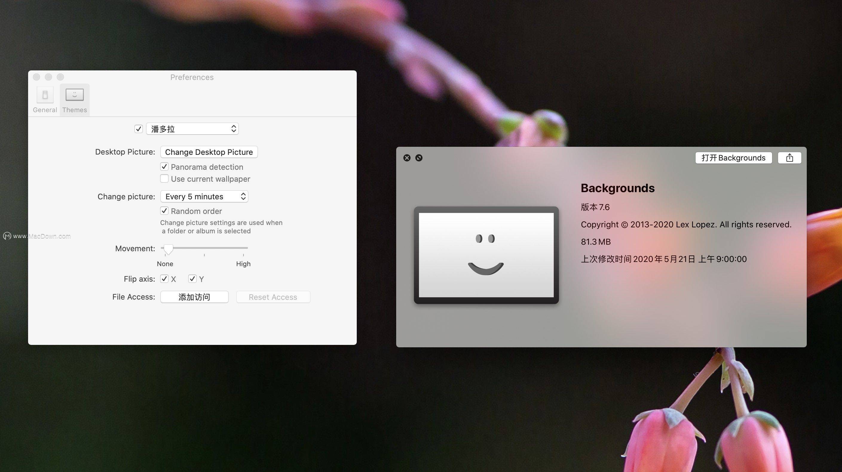Toggle Flip axis X checkbox
Image resolution: width=842 pixels, height=472 pixels.
[x=164, y=279]
